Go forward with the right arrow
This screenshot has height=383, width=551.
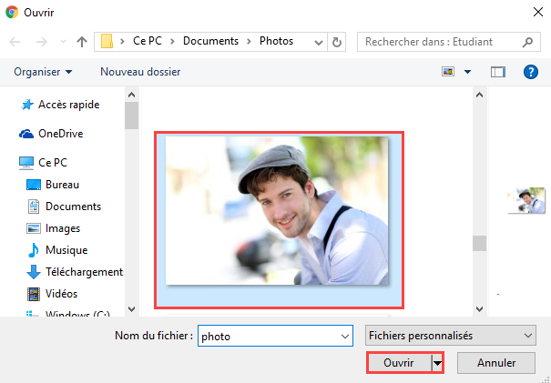click(42, 42)
